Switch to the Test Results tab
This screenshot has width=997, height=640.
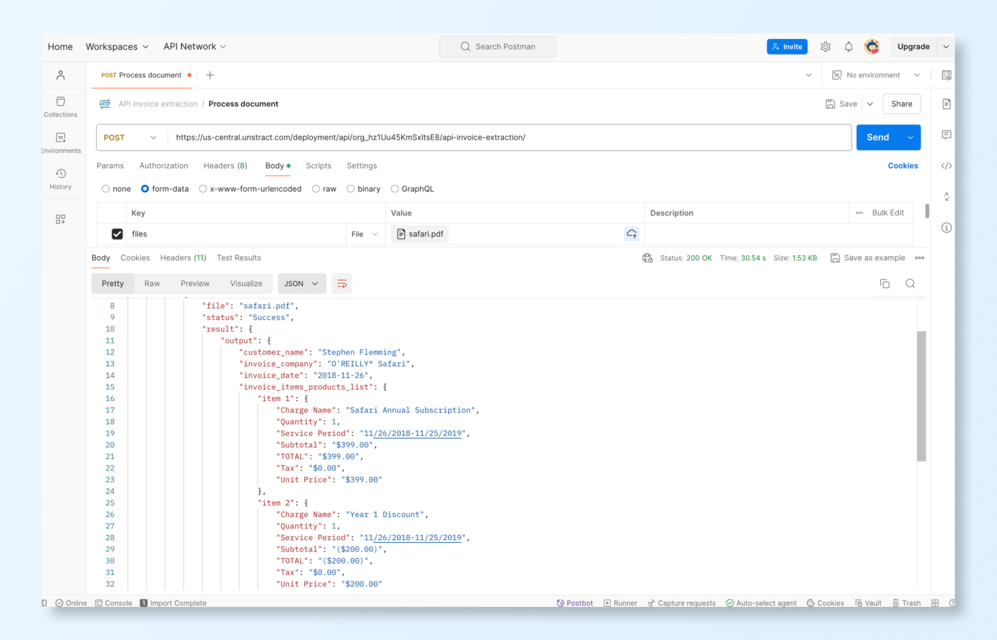[x=239, y=258]
